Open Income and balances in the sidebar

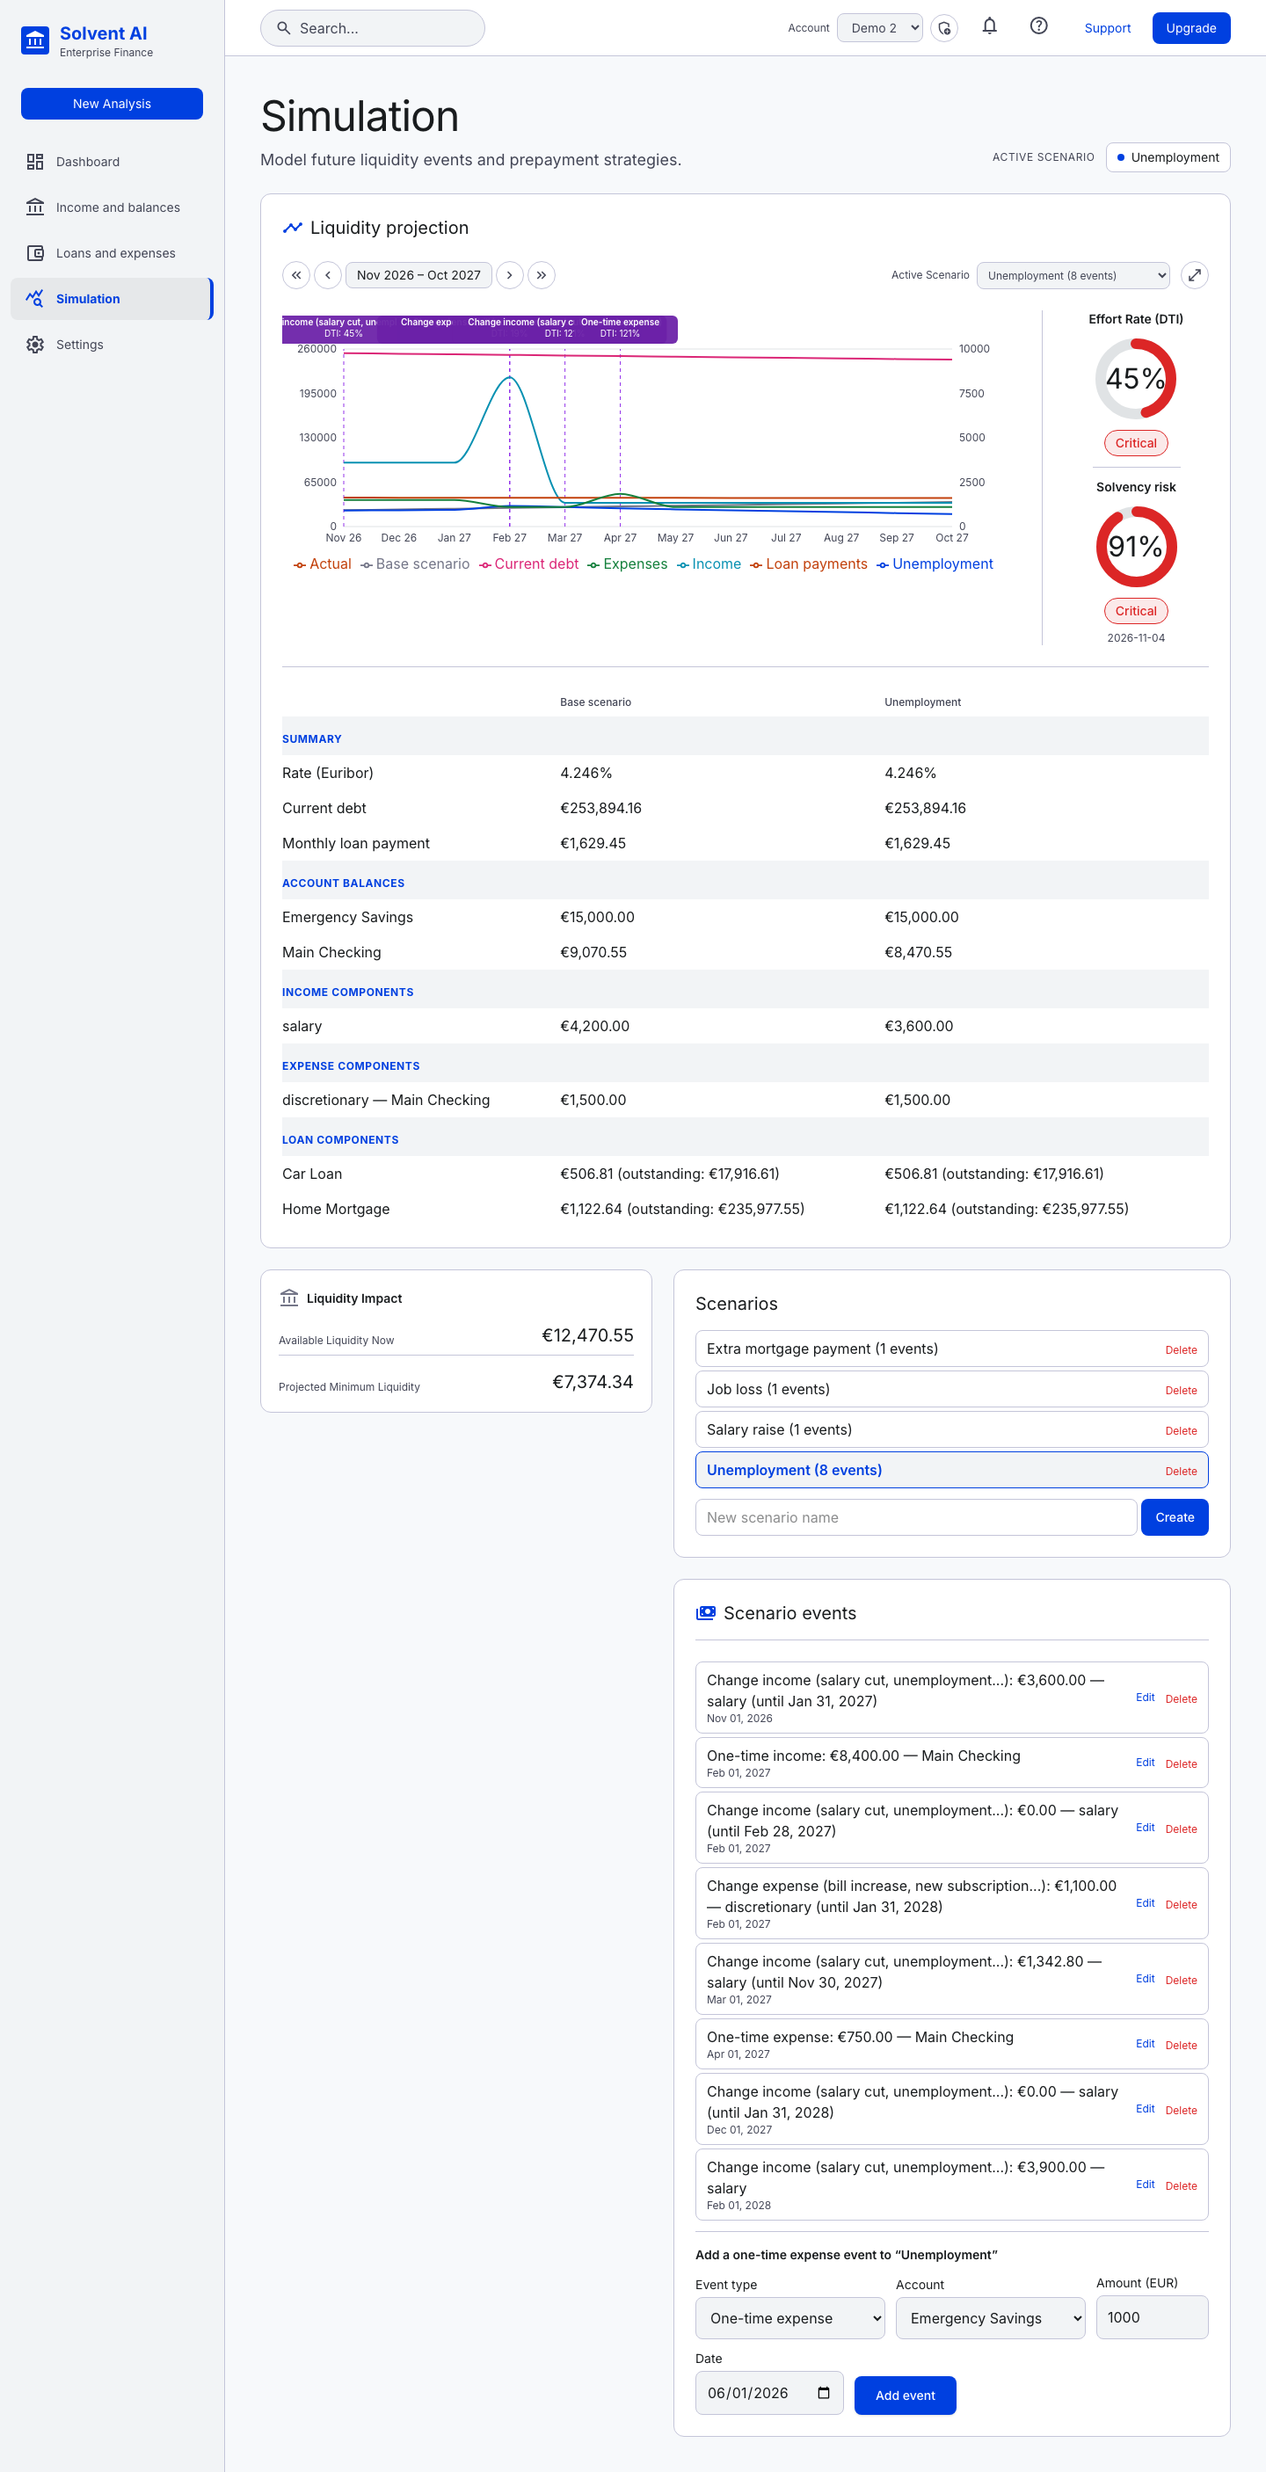[x=113, y=207]
